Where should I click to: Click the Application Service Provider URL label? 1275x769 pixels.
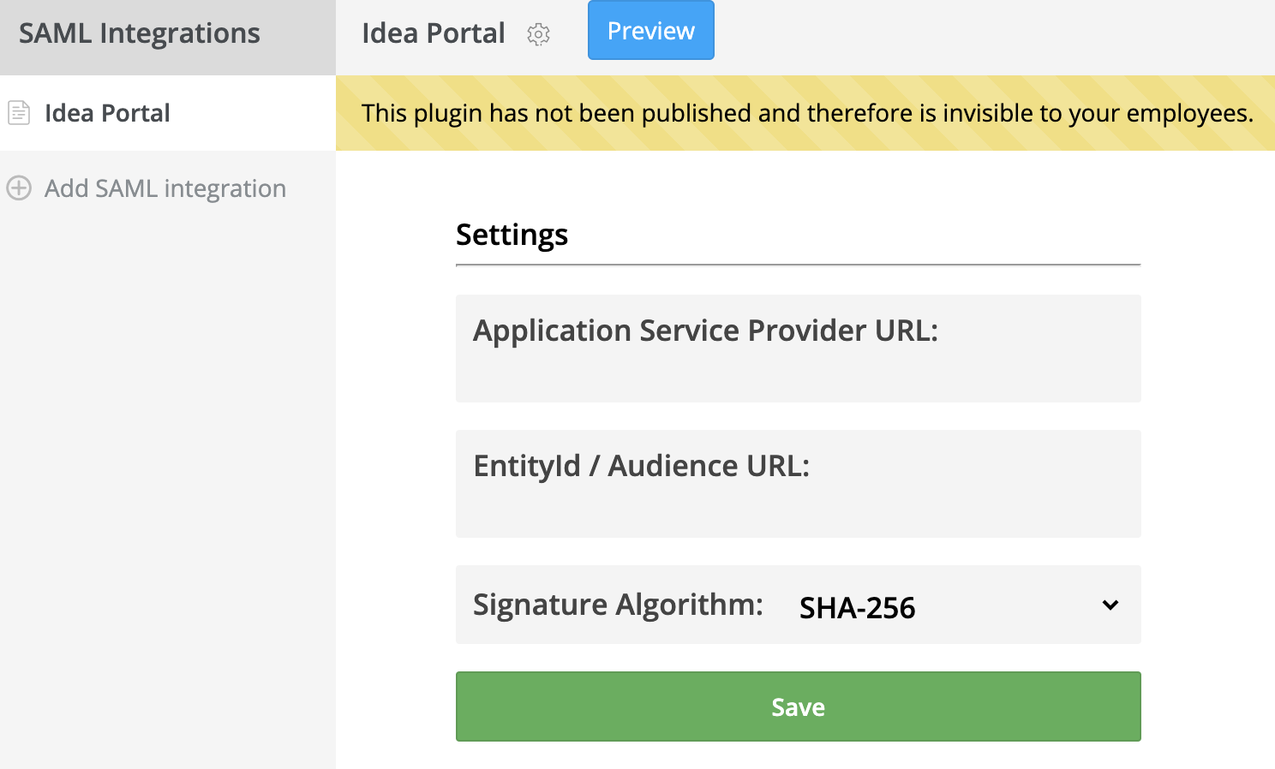pyautogui.click(x=705, y=331)
